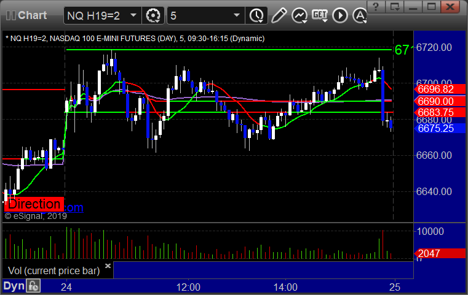Open the blue .com link

[x=73, y=207]
